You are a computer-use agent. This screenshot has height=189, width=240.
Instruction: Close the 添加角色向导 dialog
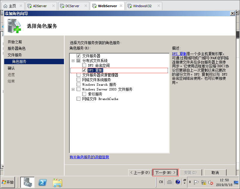(233, 13)
